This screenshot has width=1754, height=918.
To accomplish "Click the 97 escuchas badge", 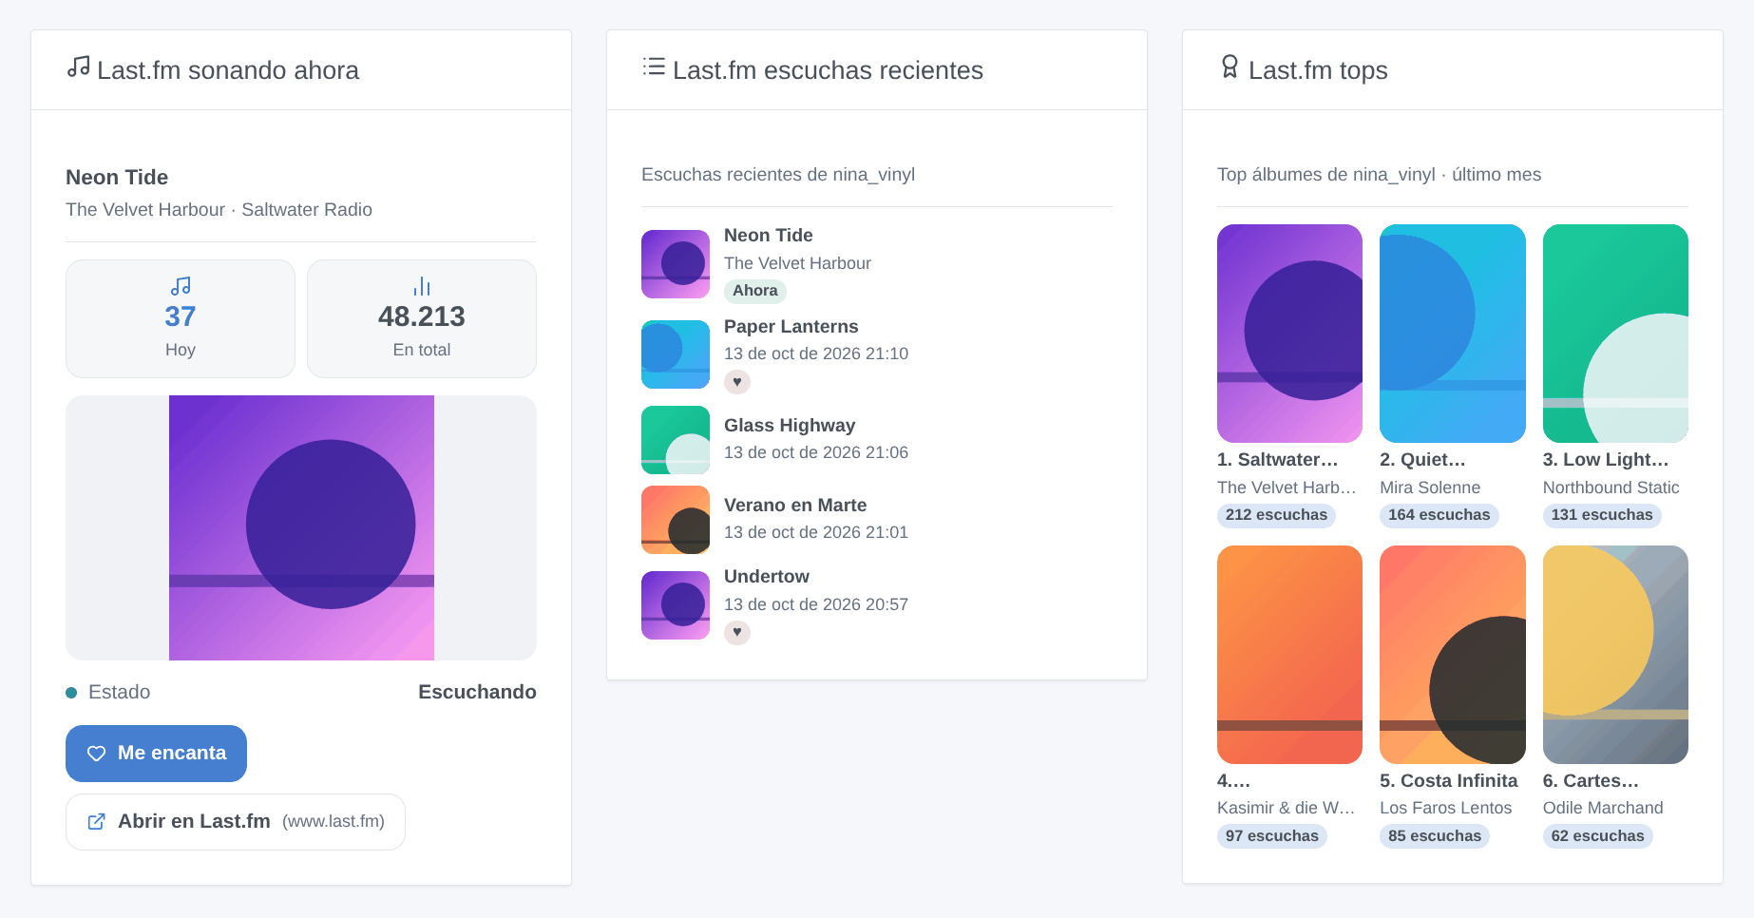I will coord(1272,836).
